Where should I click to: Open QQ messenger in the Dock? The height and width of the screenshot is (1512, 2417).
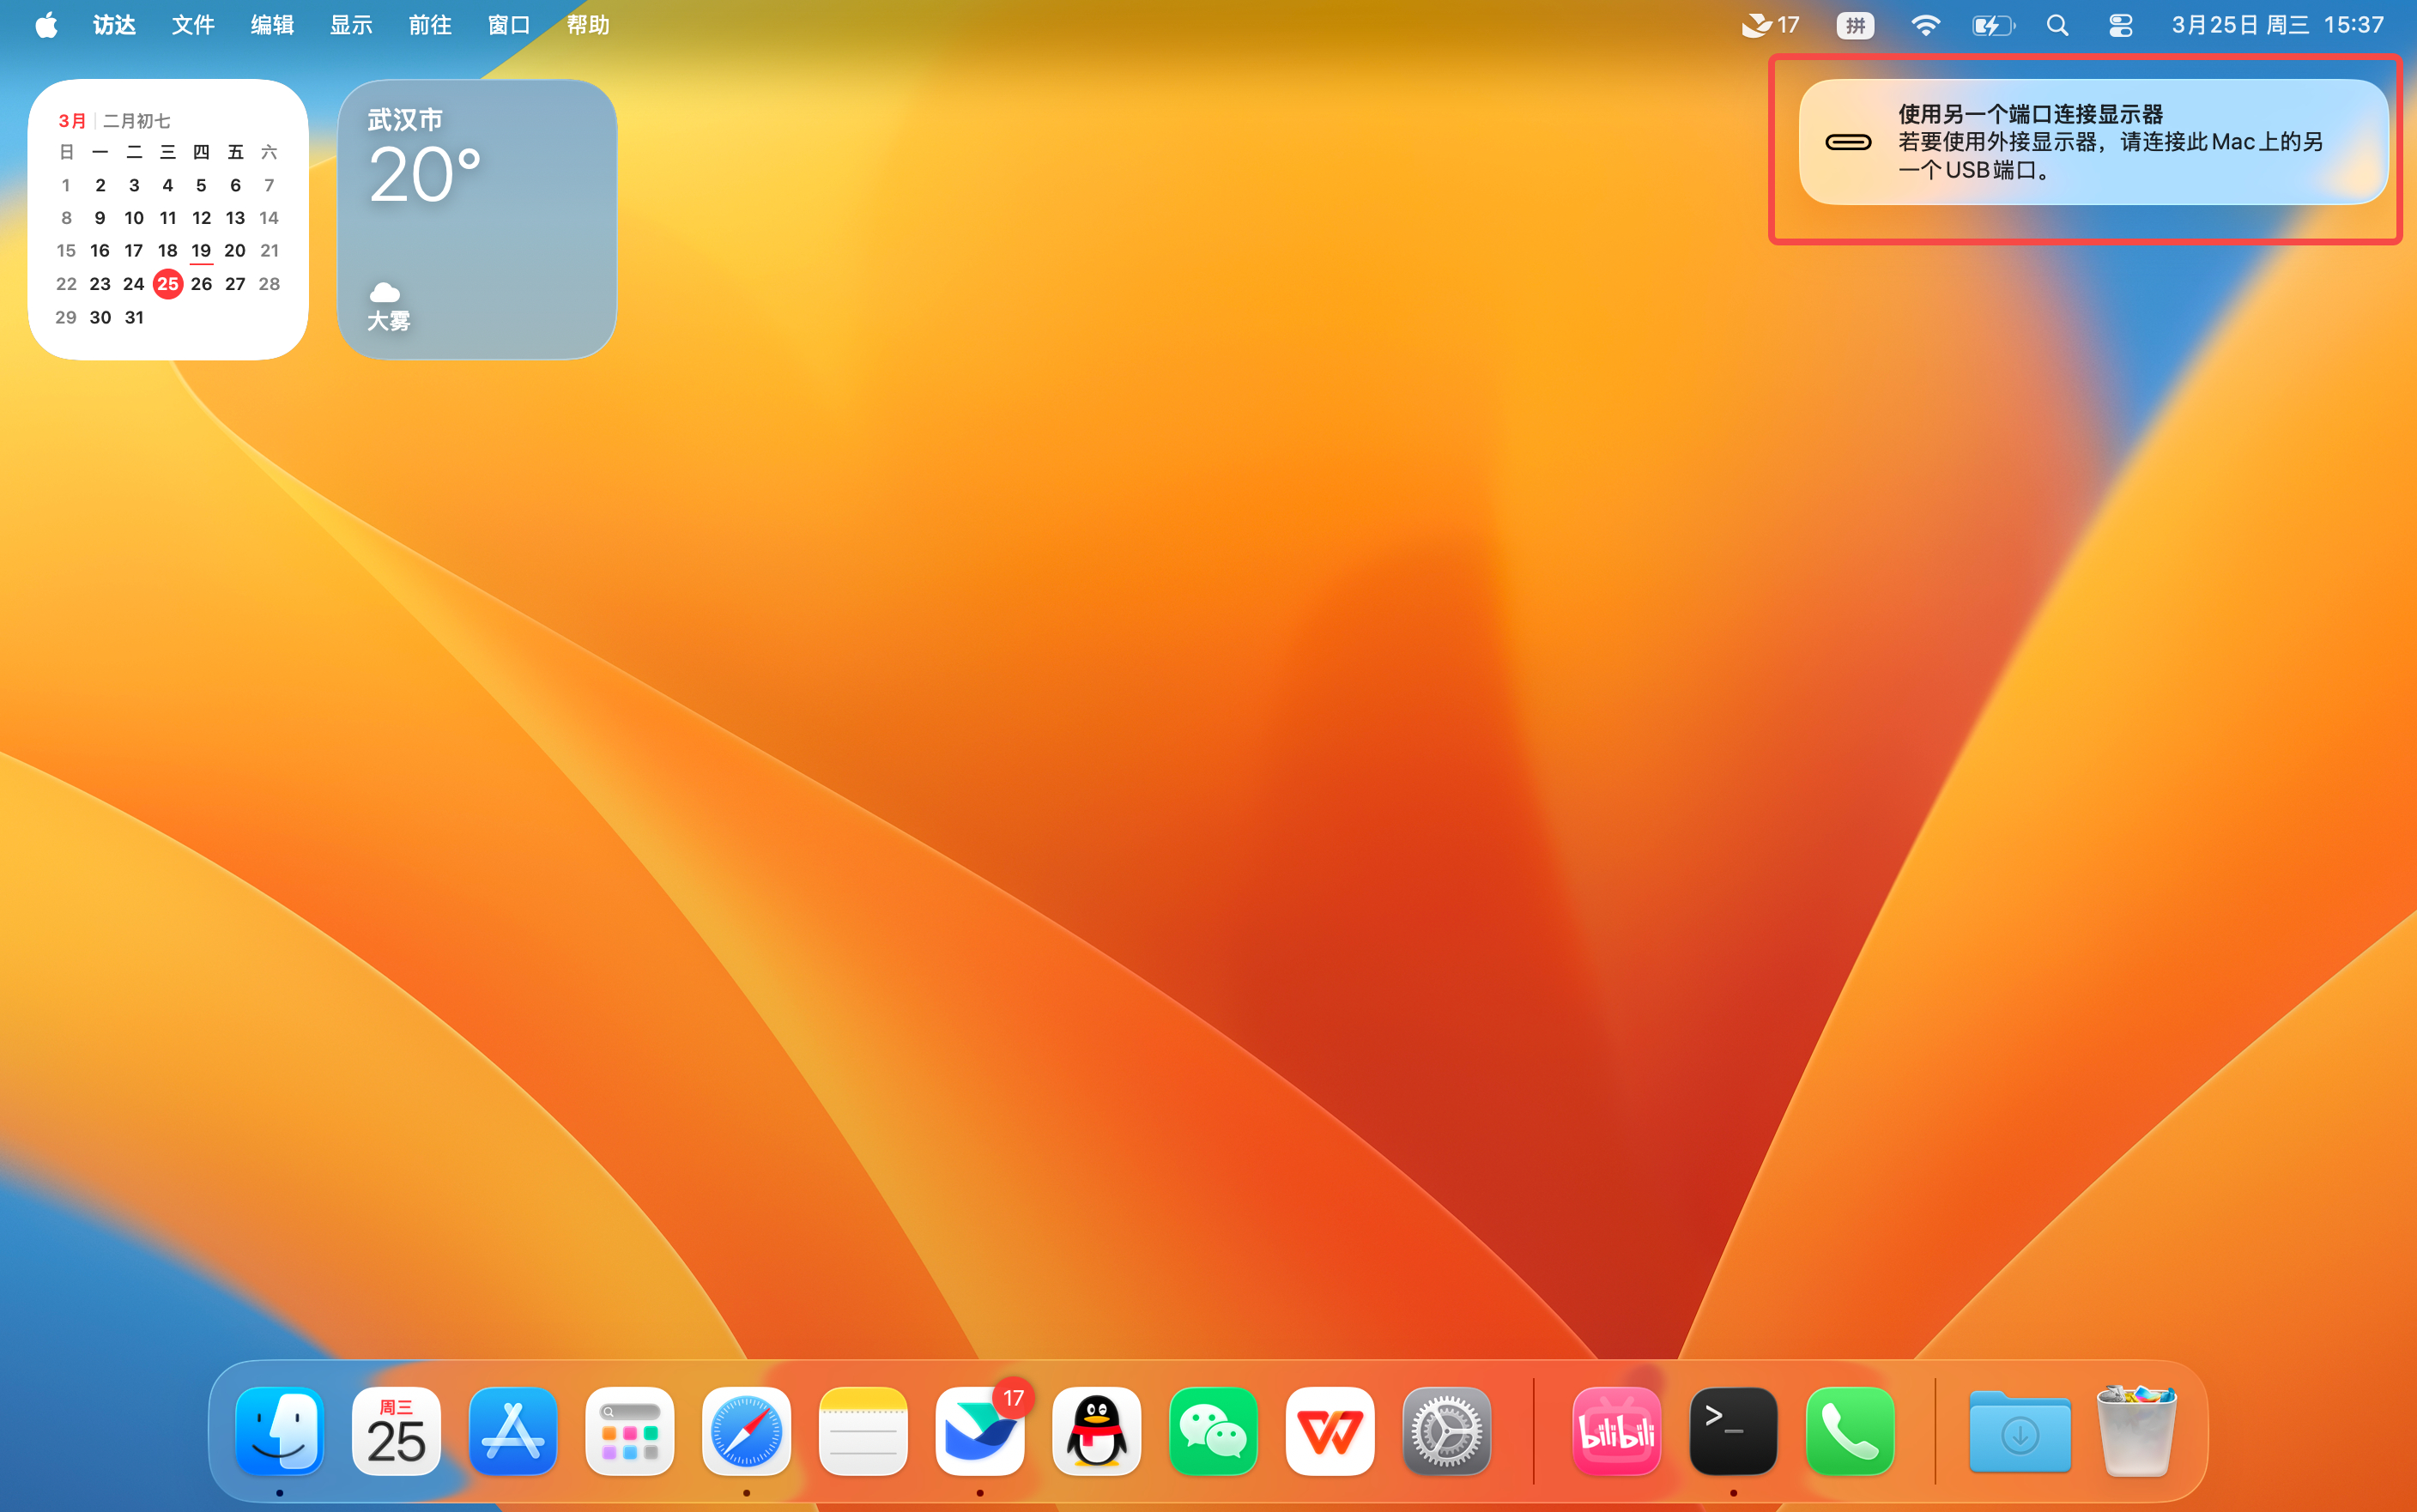pos(1097,1431)
